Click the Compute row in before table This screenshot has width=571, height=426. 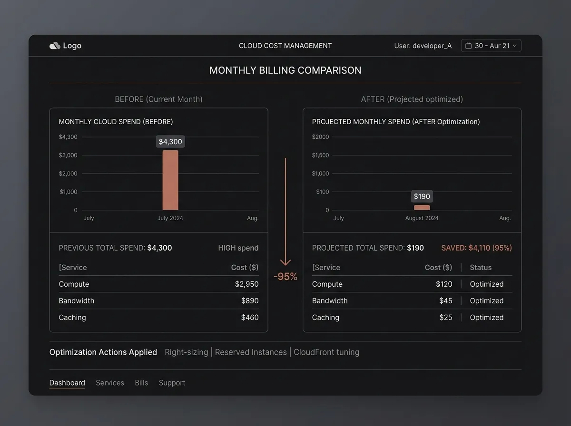point(159,284)
